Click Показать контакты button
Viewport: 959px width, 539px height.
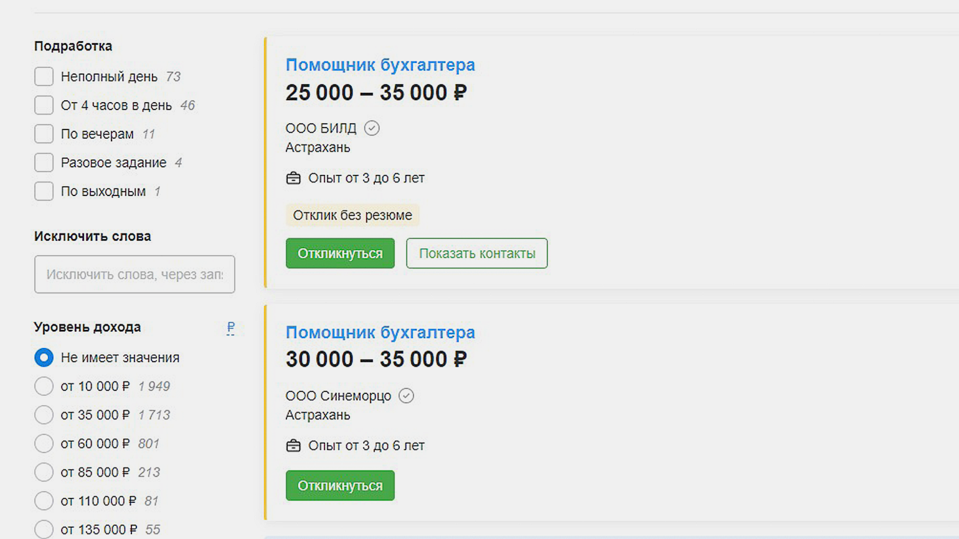[x=476, y=253]
